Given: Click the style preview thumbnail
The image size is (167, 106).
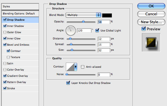Looking at the screenshot, I should [151, 43].
